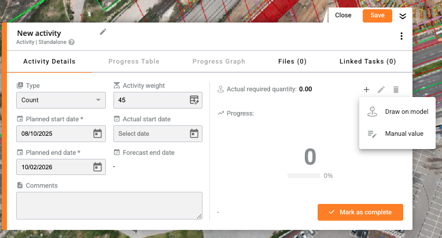The height and width of the screenshot is (238, 442).
Task: Click the pencil icon beside New activity title
Action: (103, 32)
